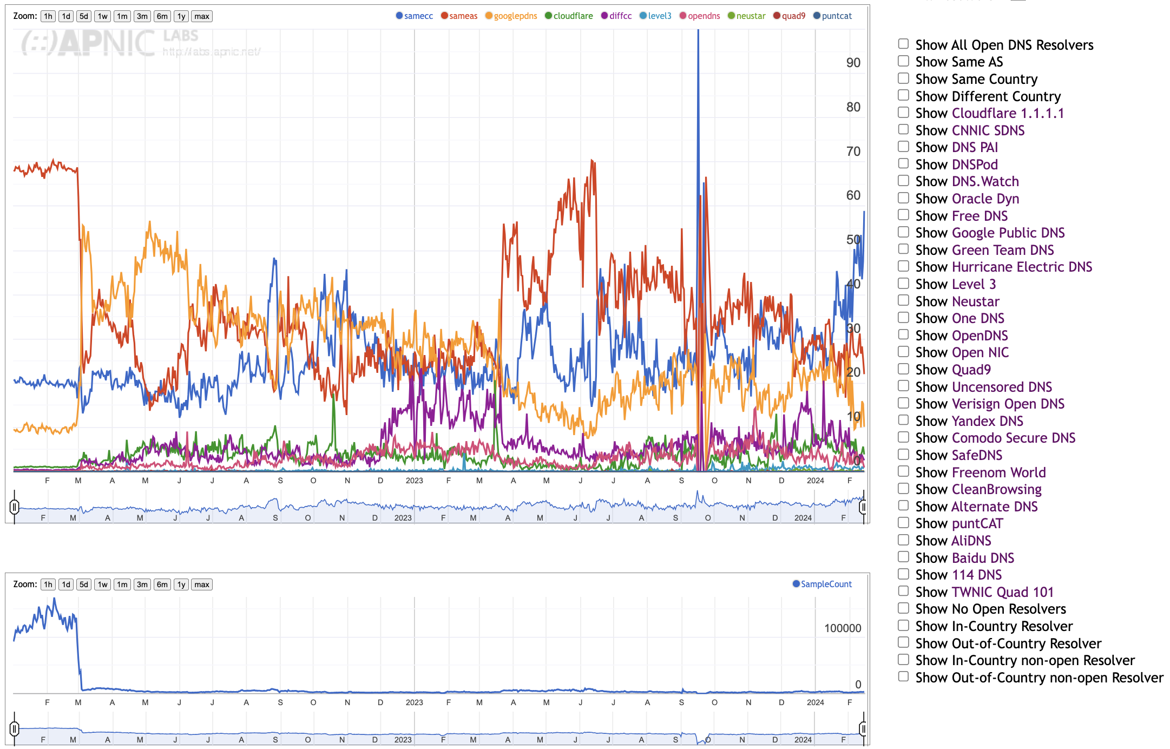Click the level3 legend dot
Image resolution: width=1170 pixels, height=749 pixels.
pyautogui.click(x=643, y=16)
